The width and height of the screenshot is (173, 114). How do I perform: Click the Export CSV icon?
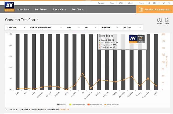(x=167, y=21)
